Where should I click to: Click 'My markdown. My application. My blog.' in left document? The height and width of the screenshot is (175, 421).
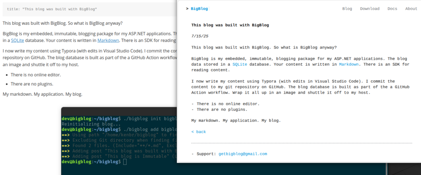tap(42, 94)
